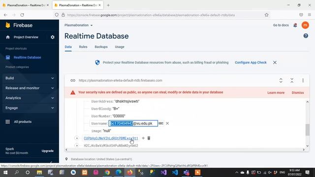
Task: Click the H2CJ4cBwVzMSkA5HPuN8mN3ynm62 node
Action: click(x=111, y=146)
